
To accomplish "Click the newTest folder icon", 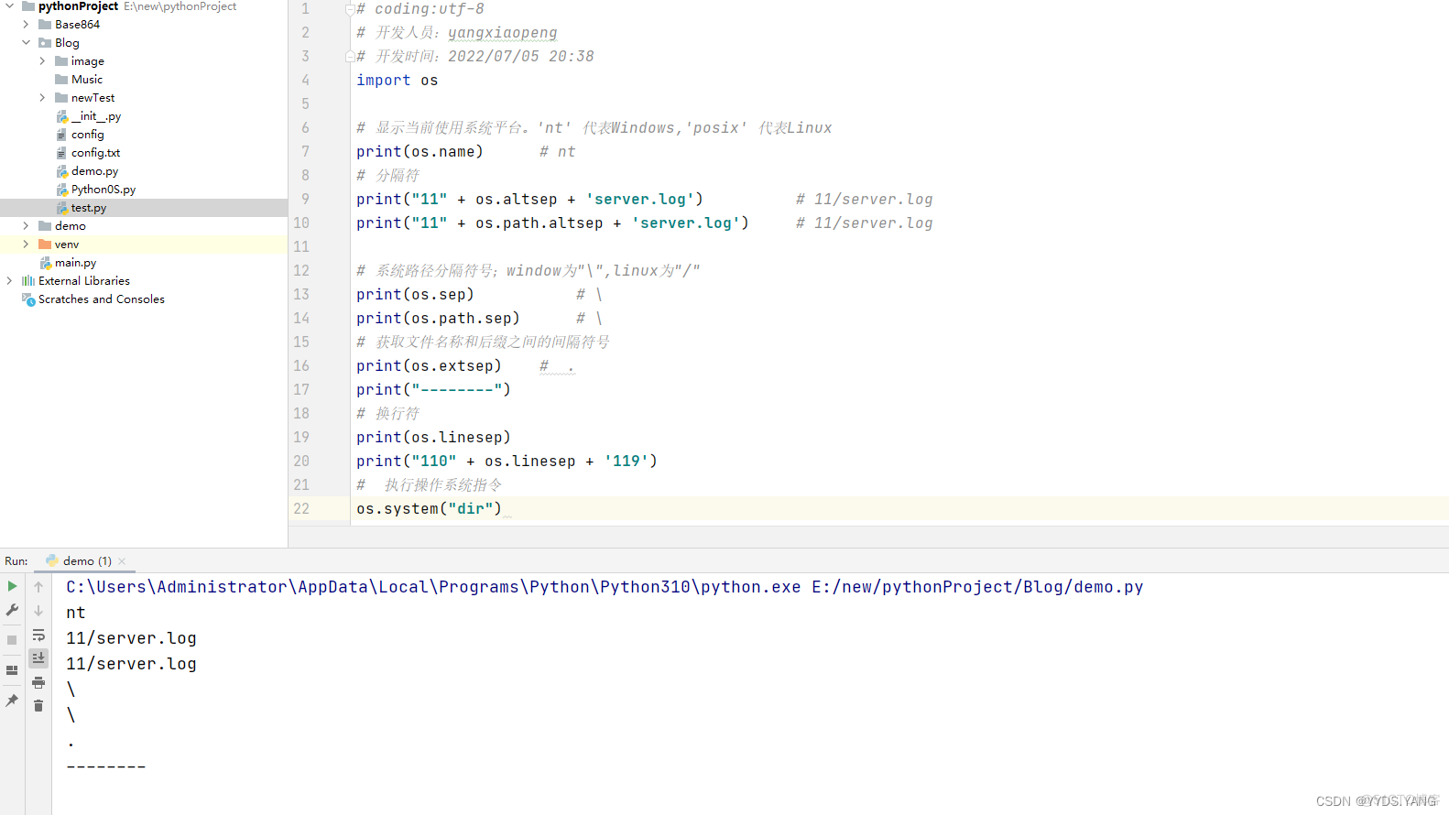I will (x=61, y=98).
